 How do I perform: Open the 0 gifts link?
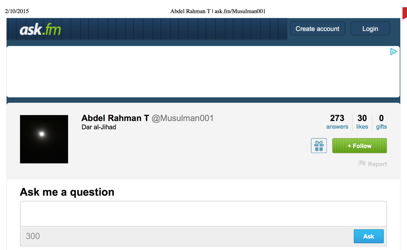point(381,122)
